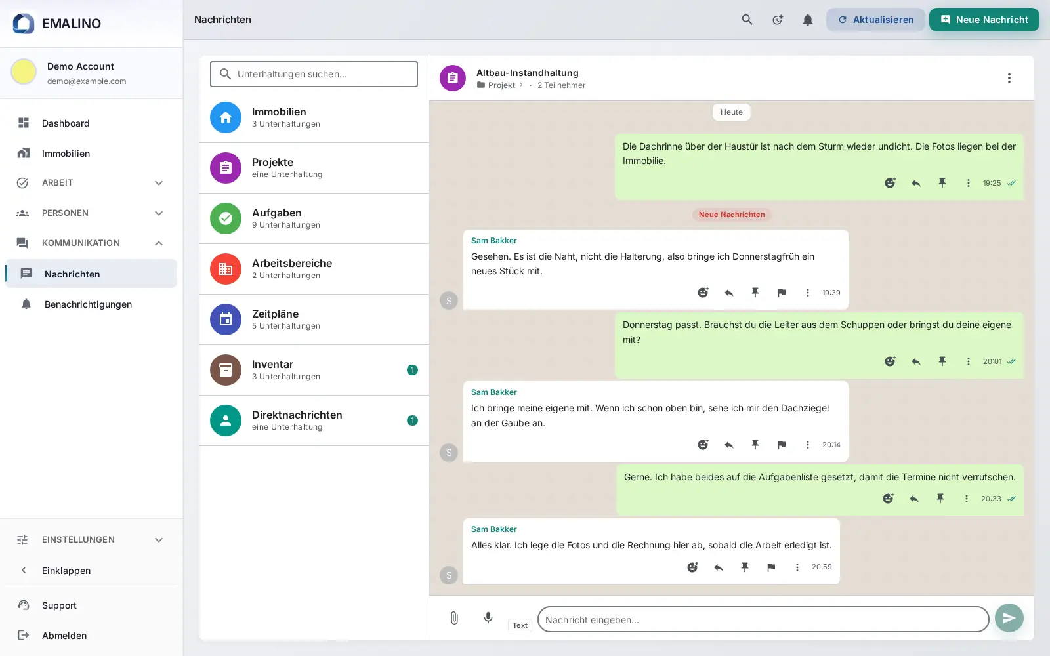Log out with Abmelden
1050x656 pixels.
tap(91, 636)
